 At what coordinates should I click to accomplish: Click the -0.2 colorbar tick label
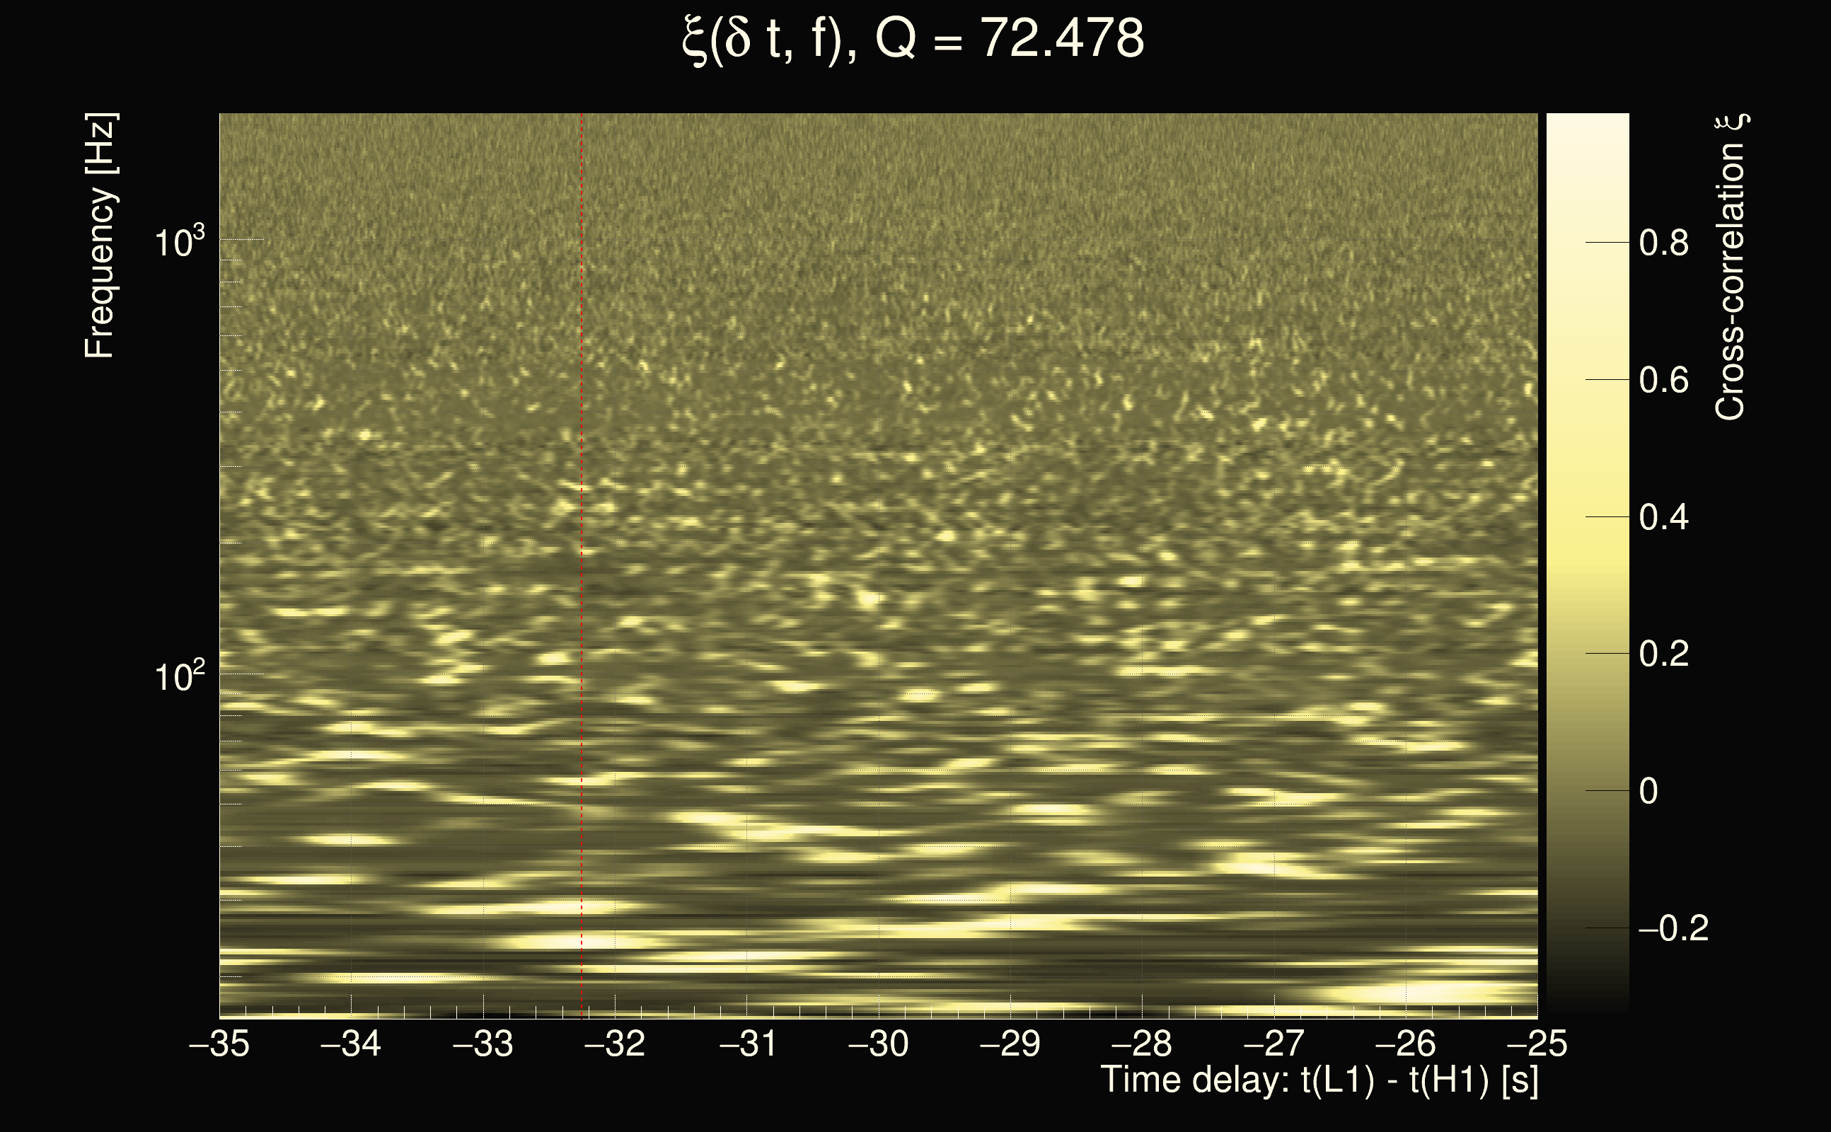click(x=1673, y=928)
